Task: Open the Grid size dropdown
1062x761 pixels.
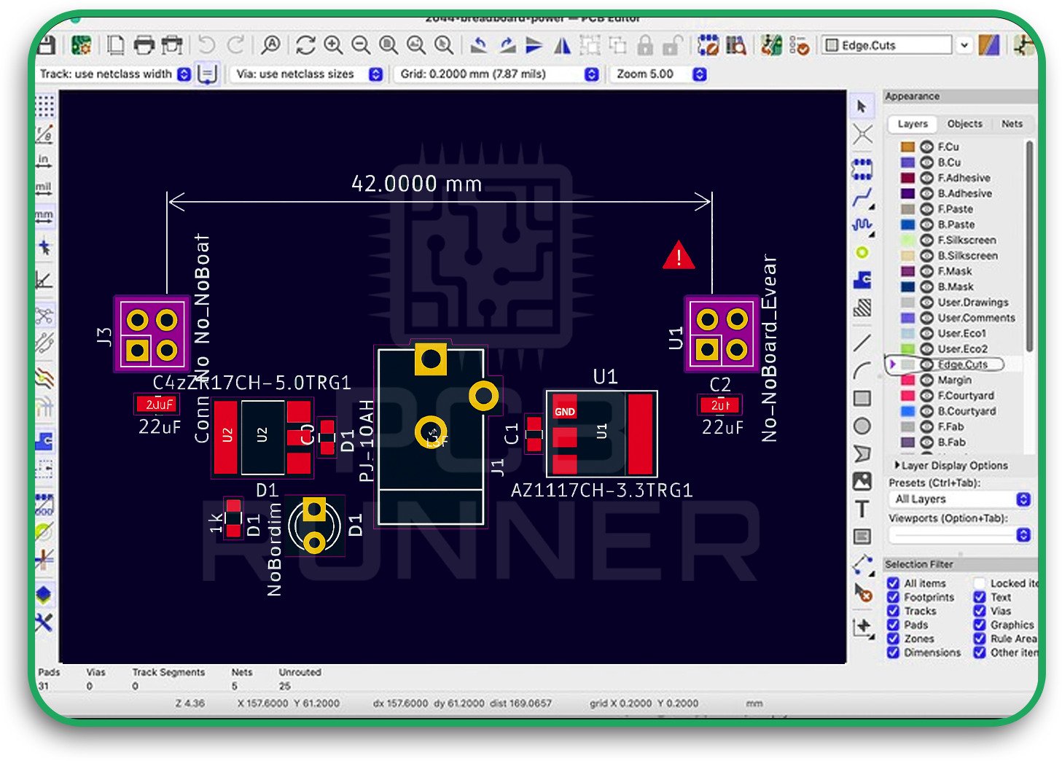Action: point(592,74)
